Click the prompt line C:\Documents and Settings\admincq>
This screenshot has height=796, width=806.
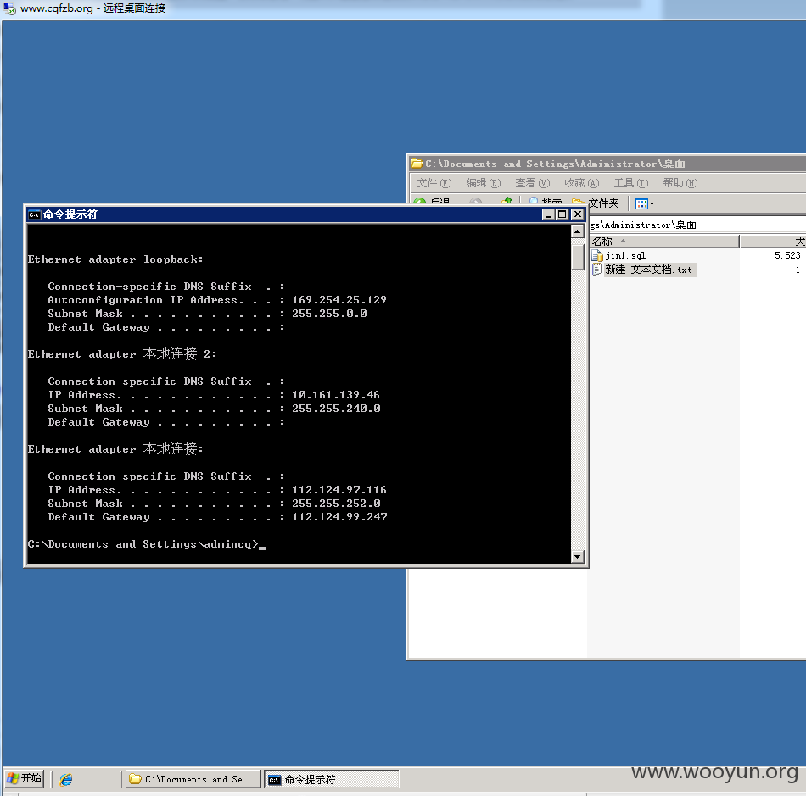(143, 544)
